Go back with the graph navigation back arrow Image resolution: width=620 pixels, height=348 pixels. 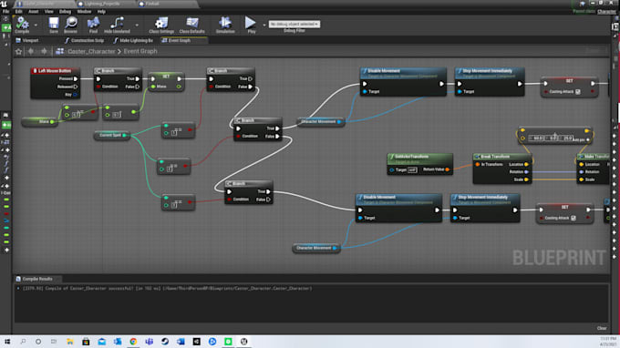tap(31, 51)
